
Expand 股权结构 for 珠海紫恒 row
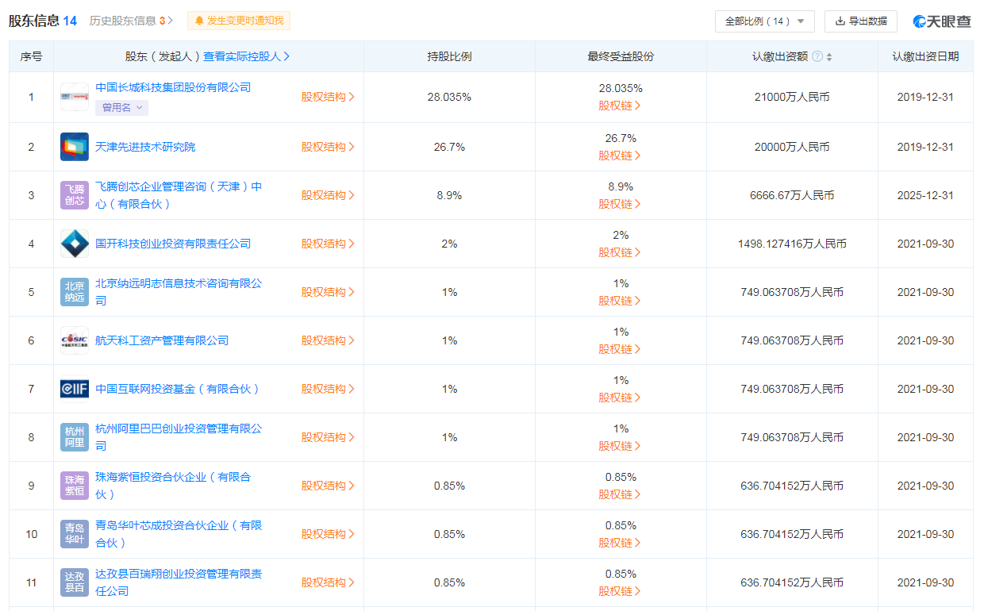tap(328, 486)
